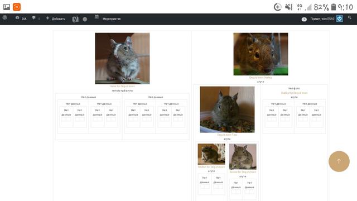Click the blue user avatar icon
Screen dimensions: 357x201
[340, 18]
